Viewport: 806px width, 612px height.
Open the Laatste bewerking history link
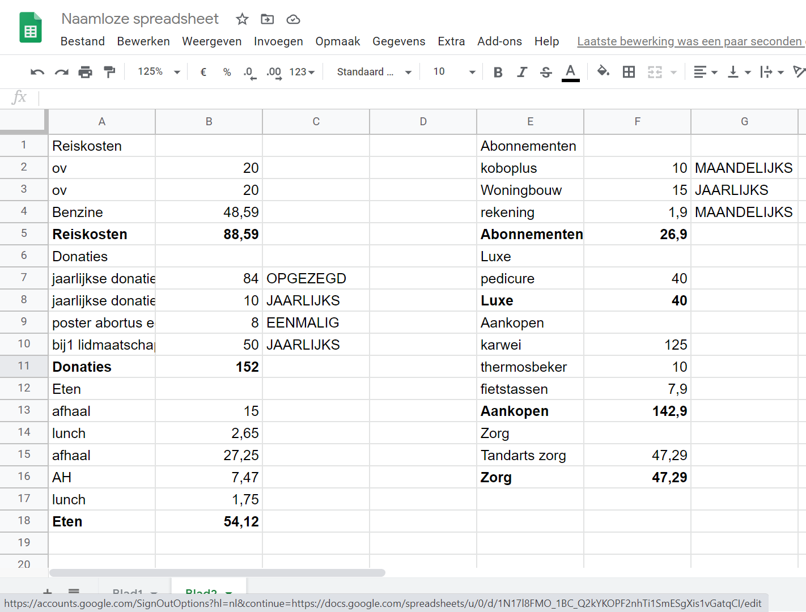click(691, 41)
